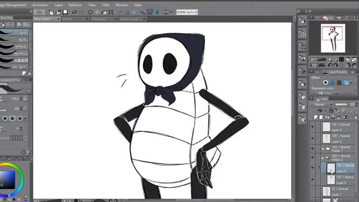Click the Scale/Transform icon in command bar

111,12
